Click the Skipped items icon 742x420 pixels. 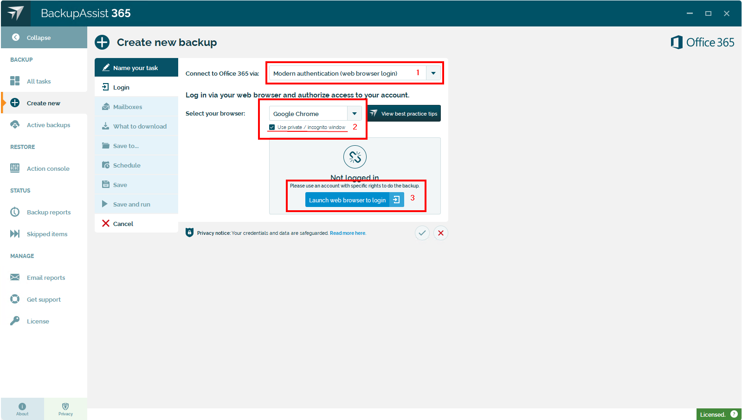(15, 233)
